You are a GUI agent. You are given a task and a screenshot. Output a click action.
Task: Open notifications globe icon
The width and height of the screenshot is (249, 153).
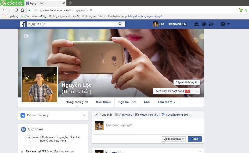tap(211, 24)
